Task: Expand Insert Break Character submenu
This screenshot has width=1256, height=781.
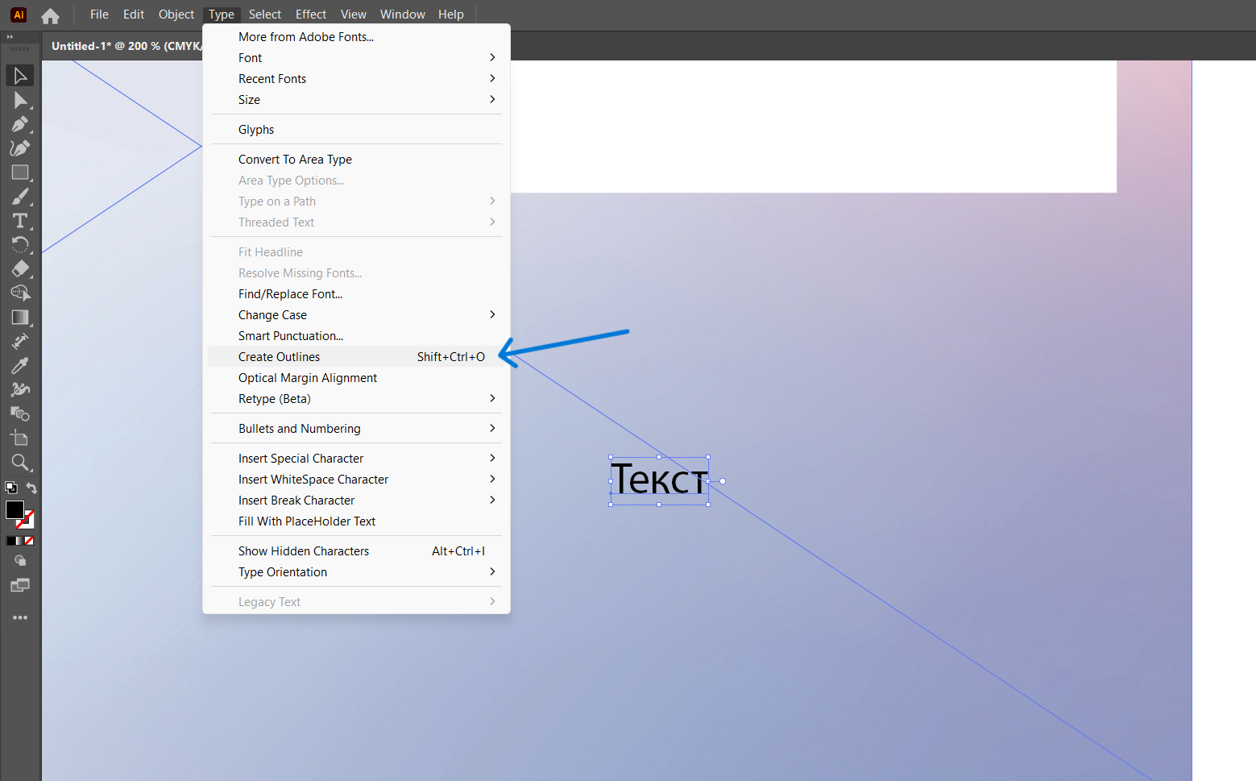Action: [x=356, y=501]
